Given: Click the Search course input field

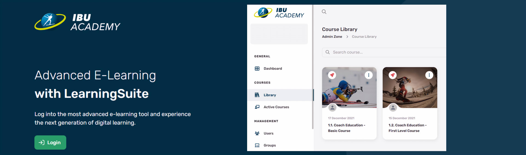Looking at the screenshot, I should click(386, 52).
